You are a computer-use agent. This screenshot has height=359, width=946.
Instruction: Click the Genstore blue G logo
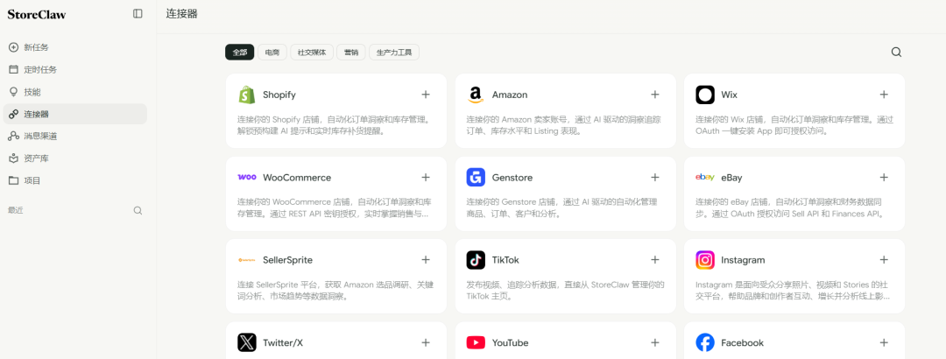[x=476, y=178]
